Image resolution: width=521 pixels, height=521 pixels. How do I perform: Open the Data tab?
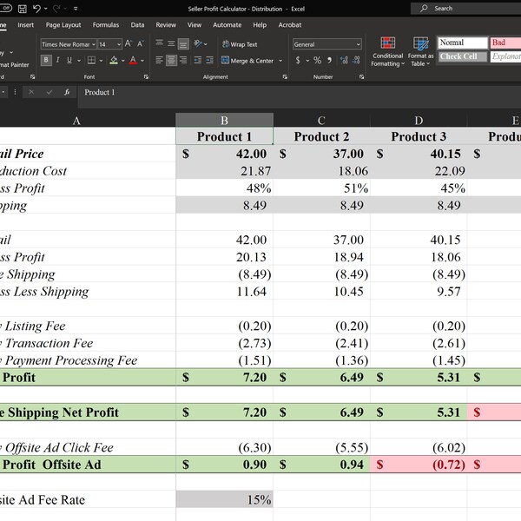137,25
